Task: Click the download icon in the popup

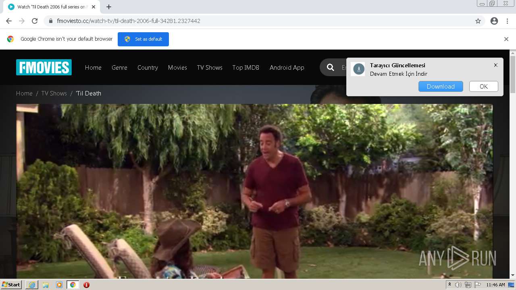Action: coord(358,69)
